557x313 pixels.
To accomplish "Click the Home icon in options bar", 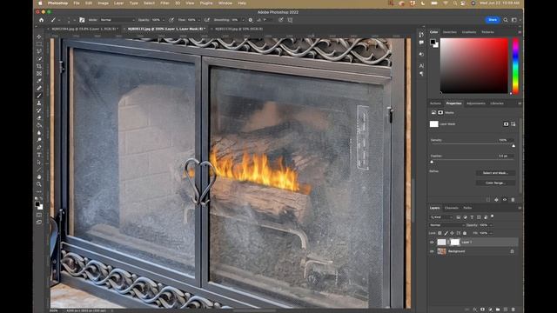I will 41,20.
